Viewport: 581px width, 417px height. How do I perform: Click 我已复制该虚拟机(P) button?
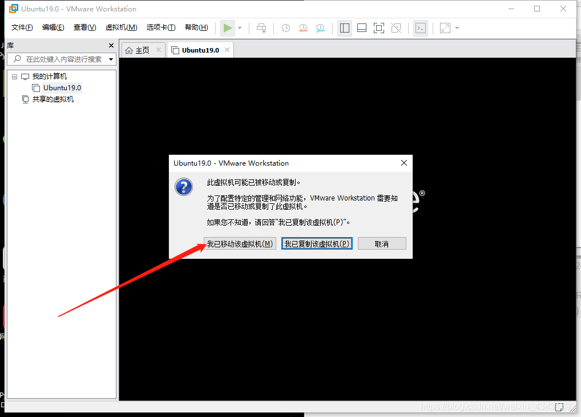tap(317, 244)
